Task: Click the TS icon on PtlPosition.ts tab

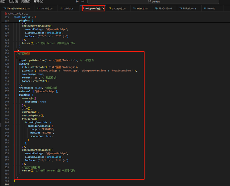Action: tap(181, 8)
